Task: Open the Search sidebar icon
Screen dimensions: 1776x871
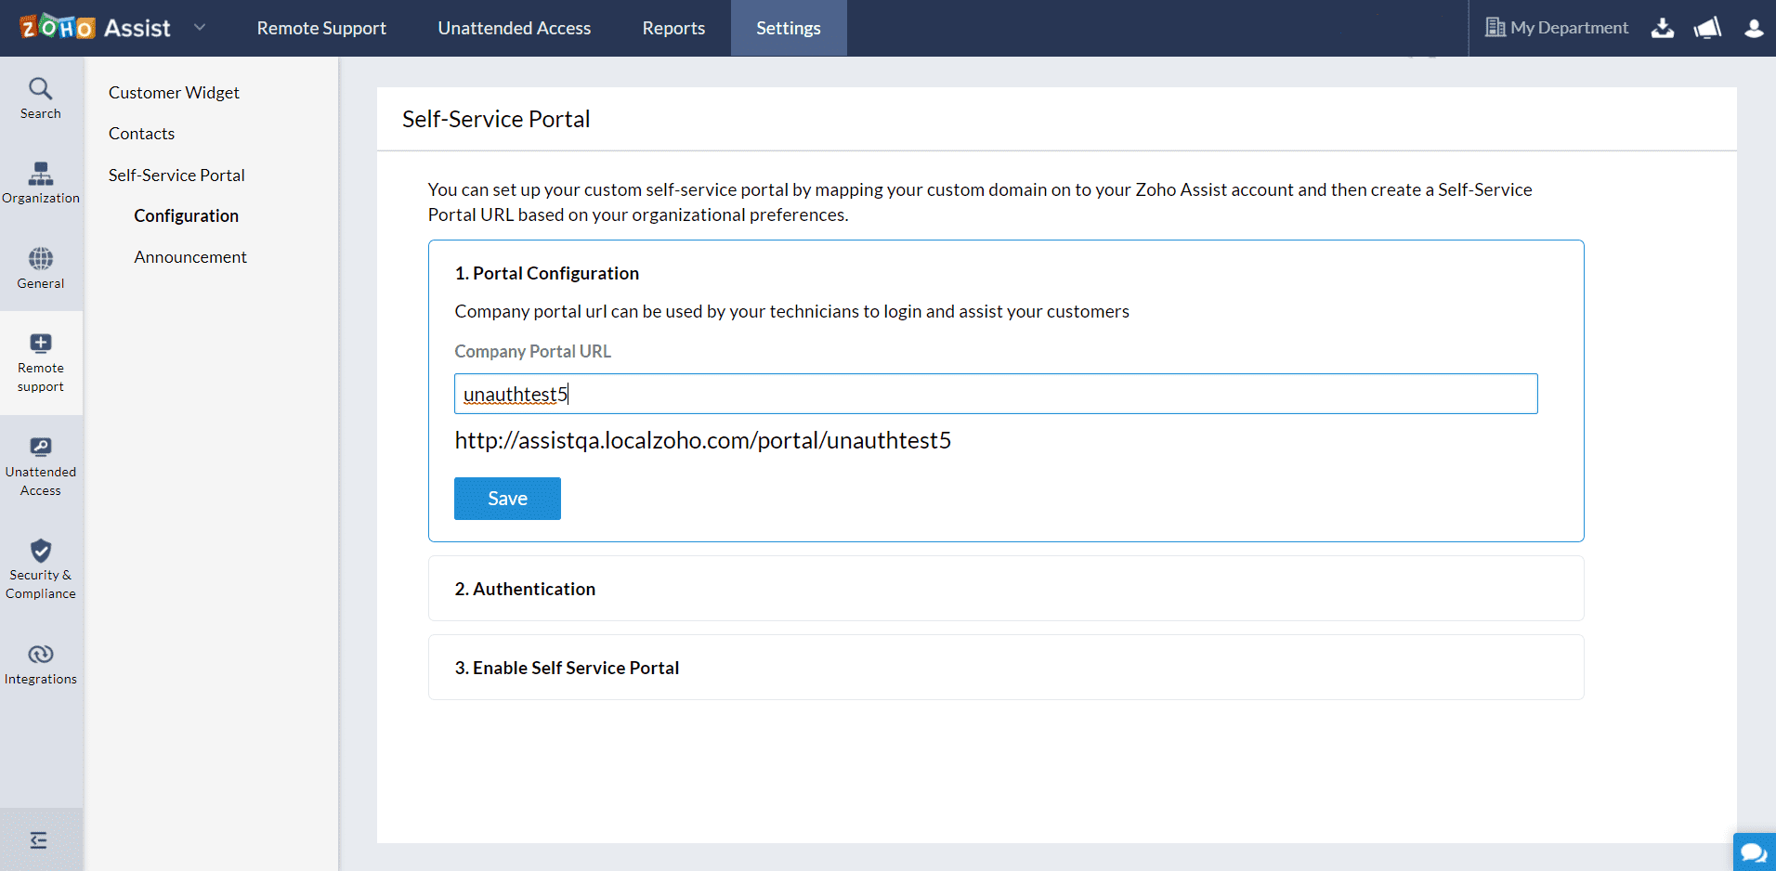Action: (40, 89)
